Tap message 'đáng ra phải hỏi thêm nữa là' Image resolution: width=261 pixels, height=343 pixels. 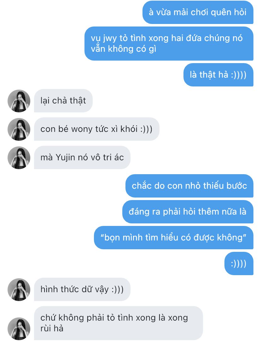pyautogui.click(x=188, y=212)
